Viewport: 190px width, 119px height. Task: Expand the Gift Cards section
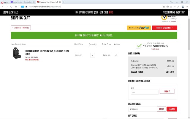tap(132, 116)
